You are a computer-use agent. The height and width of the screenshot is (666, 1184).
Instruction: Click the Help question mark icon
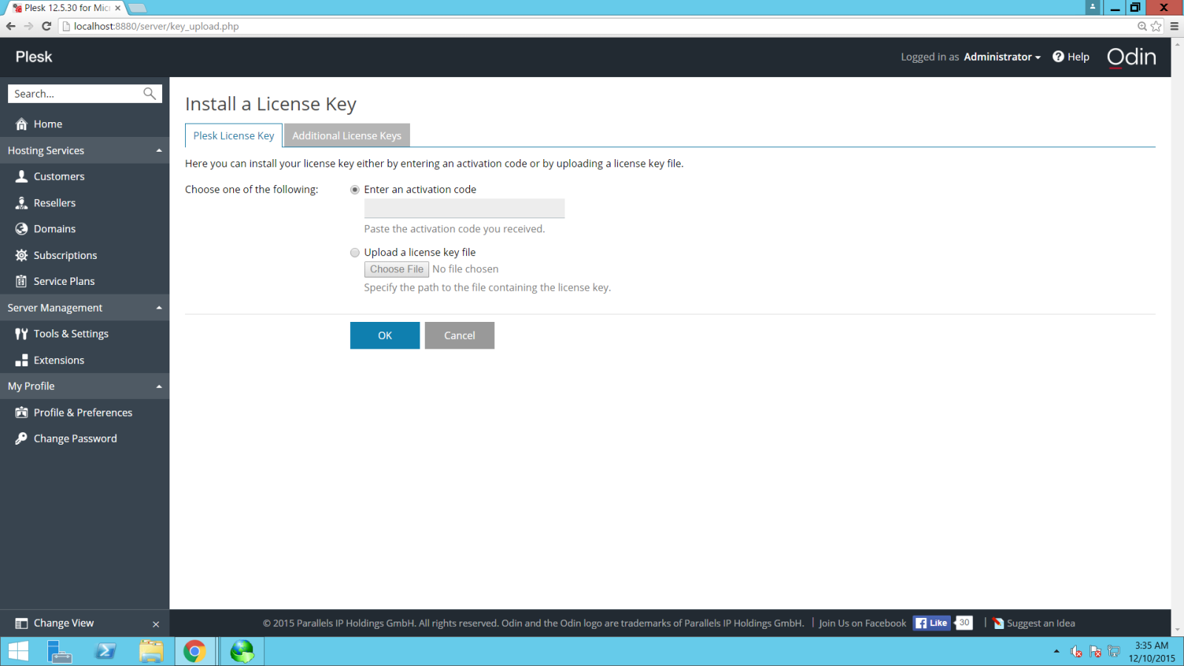1058,56
